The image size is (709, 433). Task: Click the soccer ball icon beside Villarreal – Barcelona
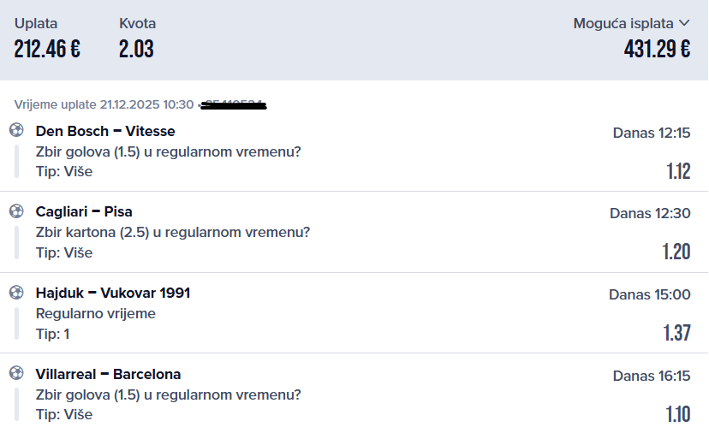click(16, 373)
